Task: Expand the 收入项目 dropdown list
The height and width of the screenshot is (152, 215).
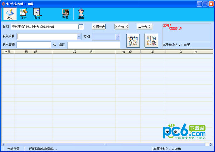Action: click(x=79, y=37)
